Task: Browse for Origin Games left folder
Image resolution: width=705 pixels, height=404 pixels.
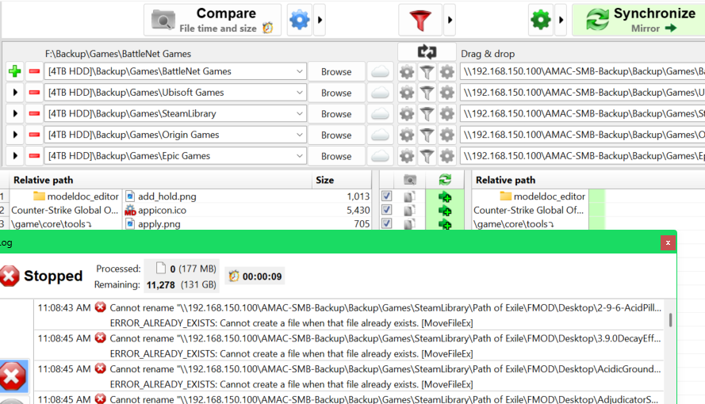Action: (x=336, y=135)
